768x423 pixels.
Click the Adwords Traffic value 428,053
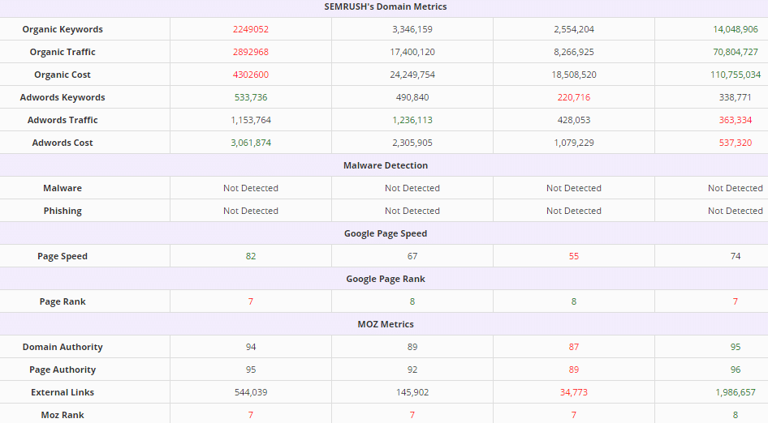coord(574,120)
